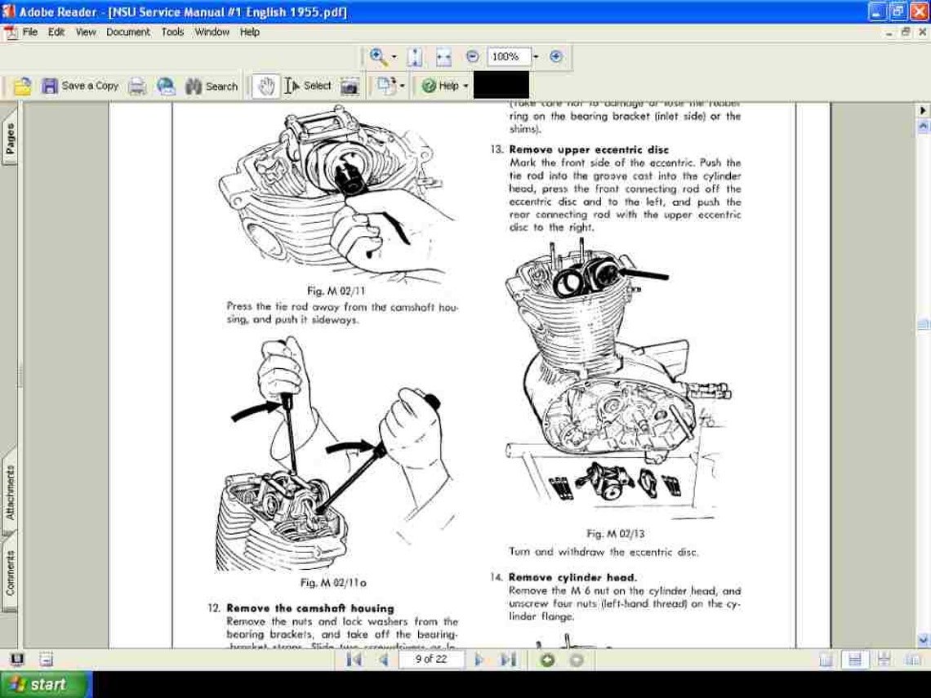Click the Print document icon
Image resolution: width=931 pixels, height=698 pixels.
tap(137, 86)
